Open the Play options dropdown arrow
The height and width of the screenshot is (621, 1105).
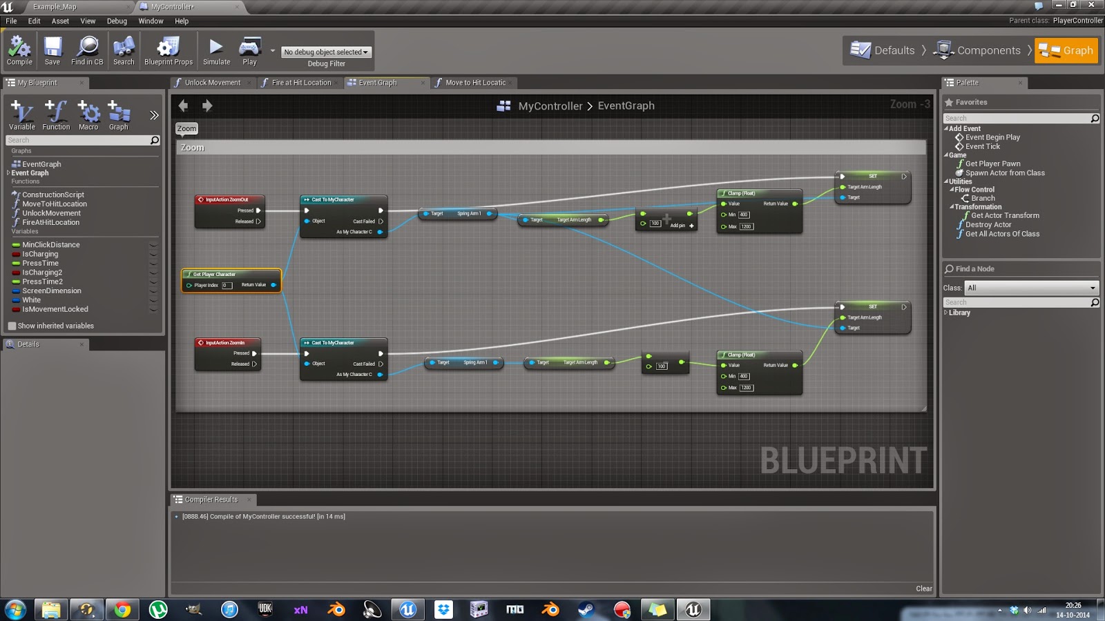(x=272, y=50)
